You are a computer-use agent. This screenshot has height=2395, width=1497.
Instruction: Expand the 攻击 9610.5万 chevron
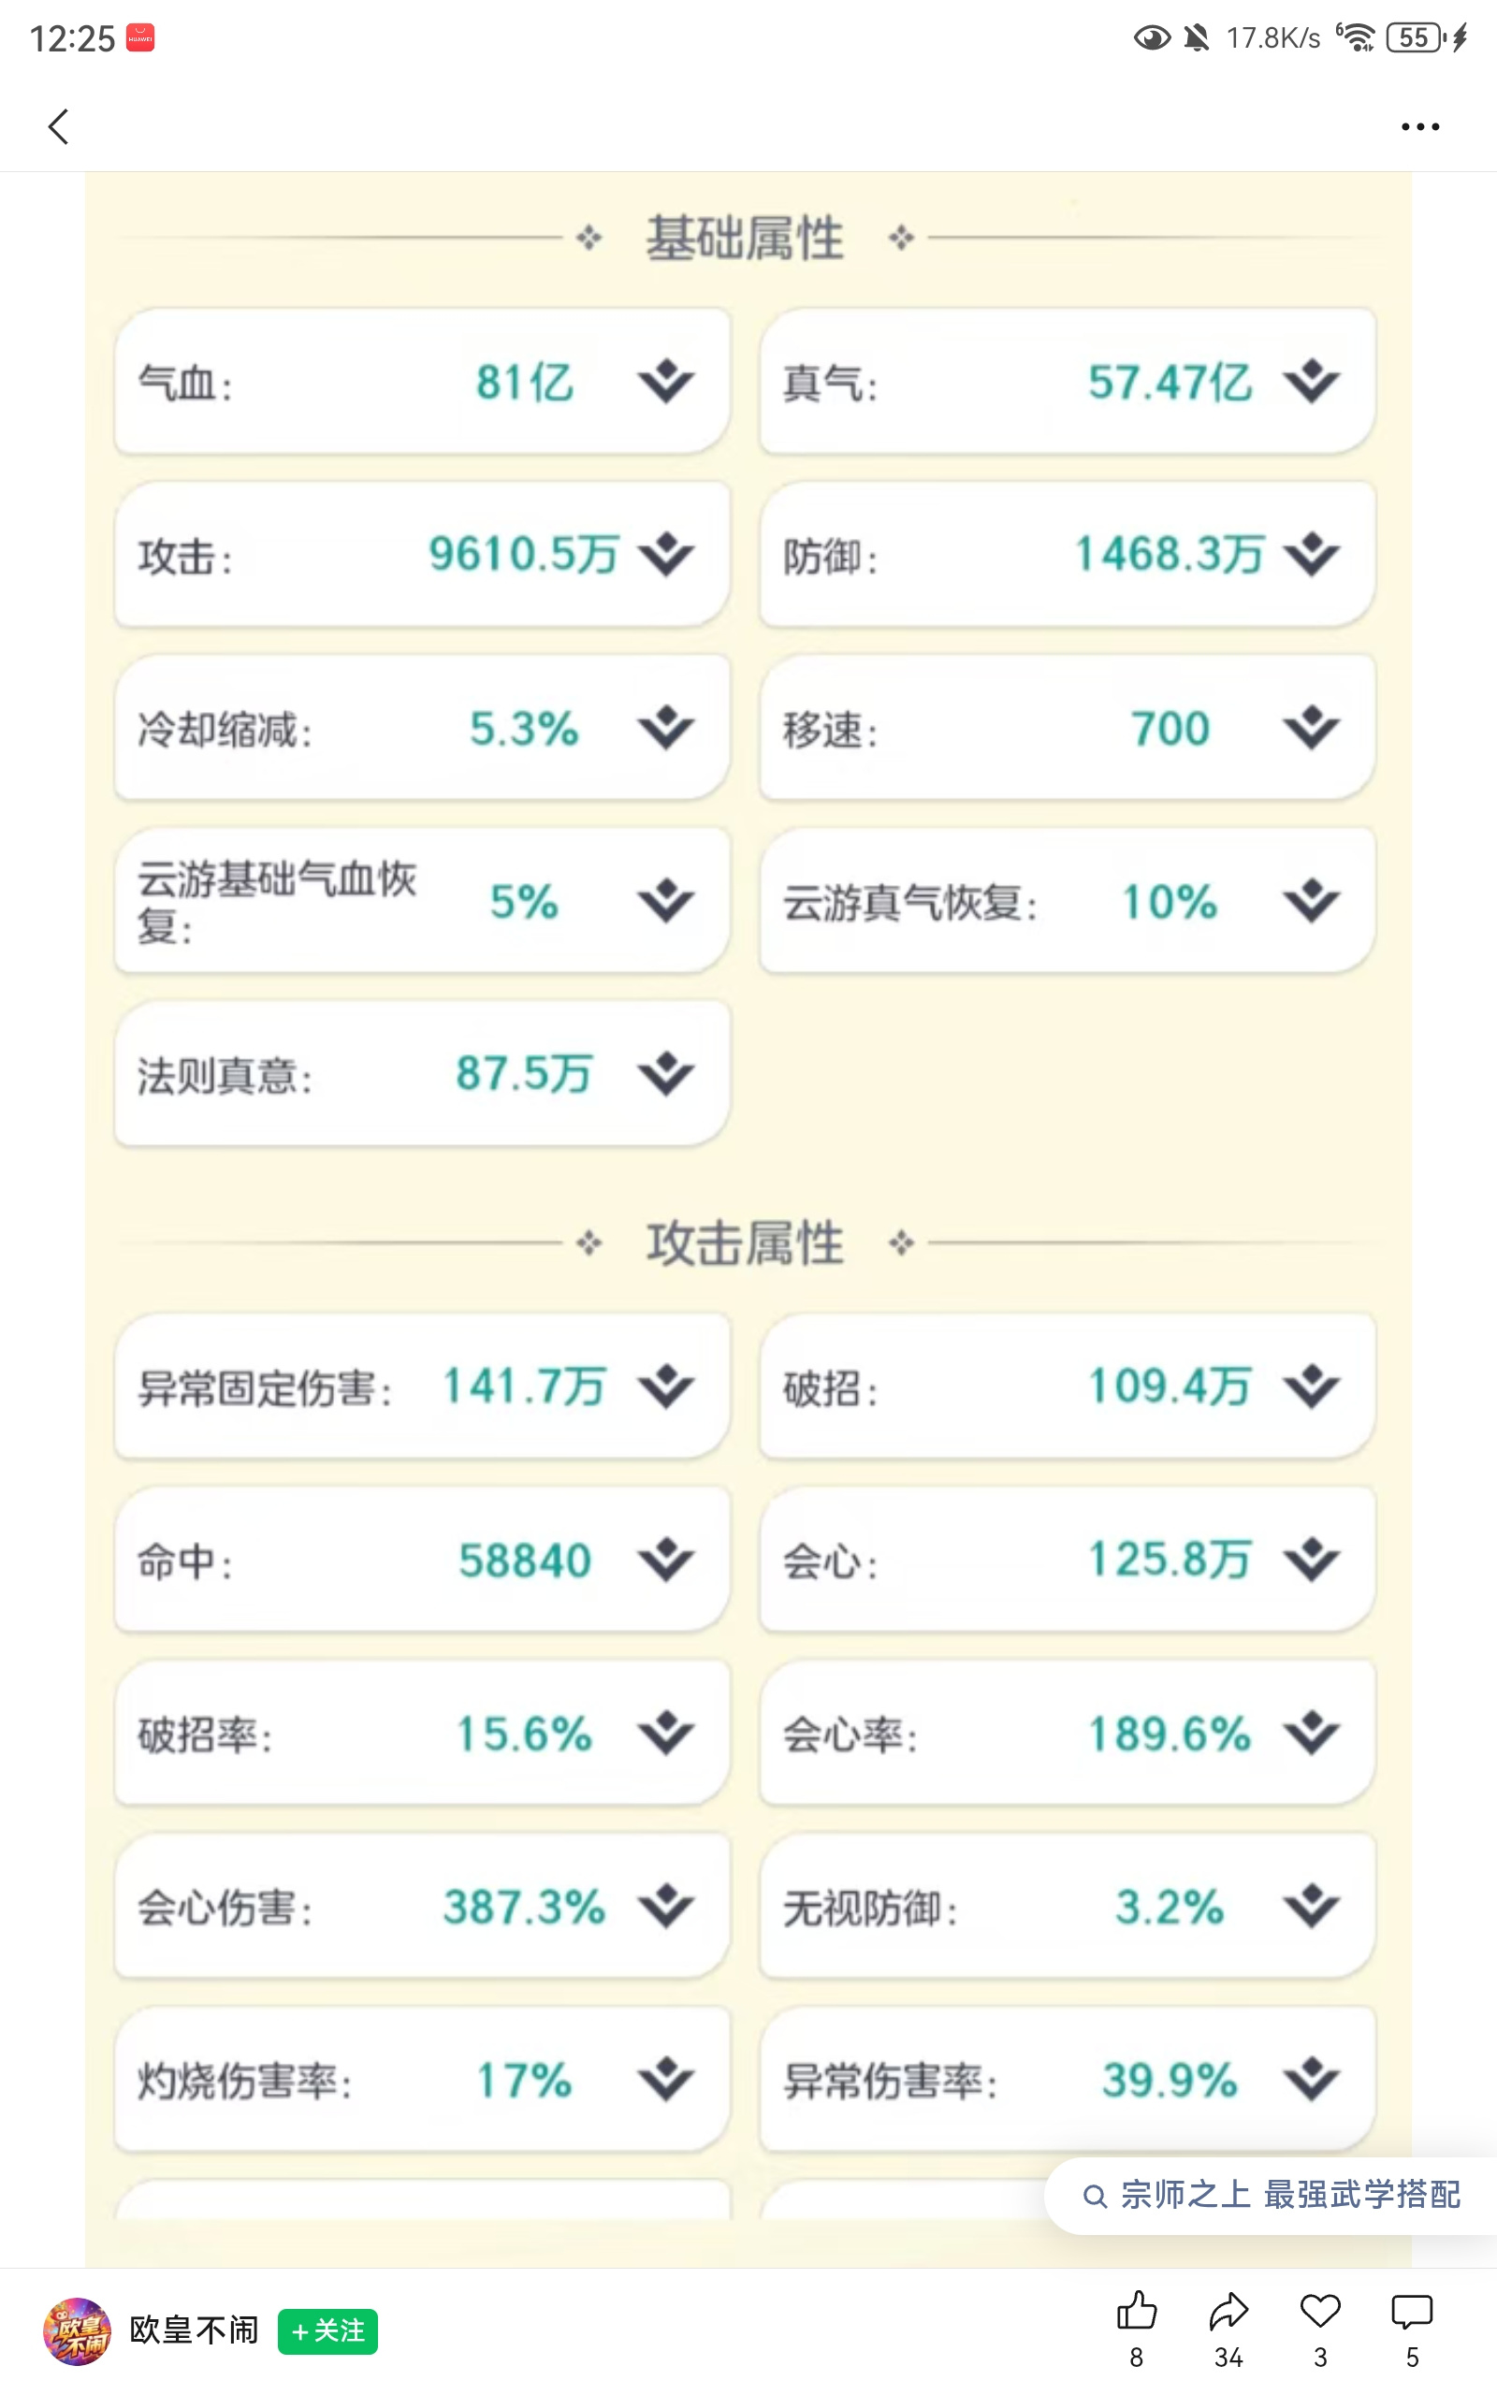pos(665,554)
